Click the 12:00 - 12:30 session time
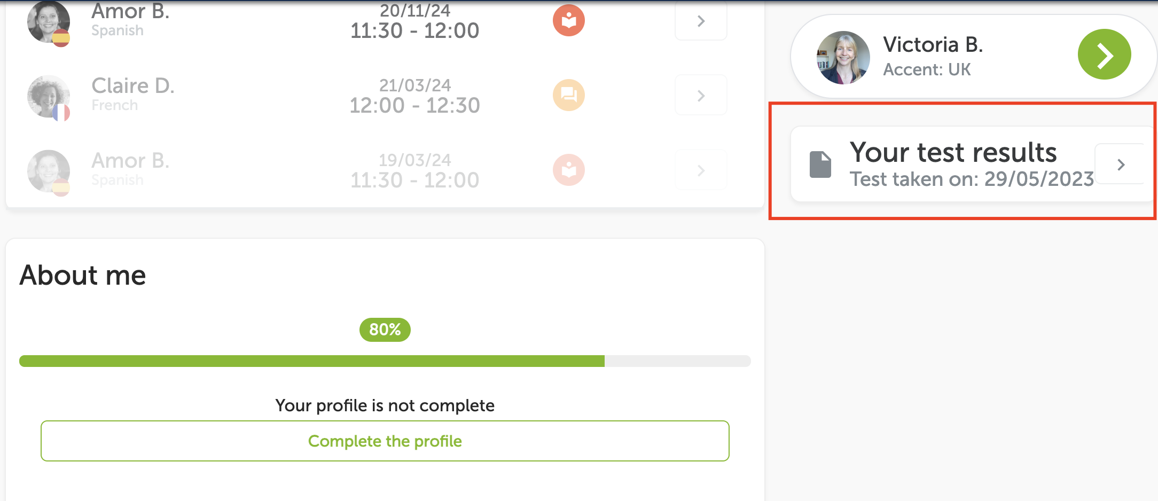The height and width of the screenshot is (501, 1158). click(414, 106)
